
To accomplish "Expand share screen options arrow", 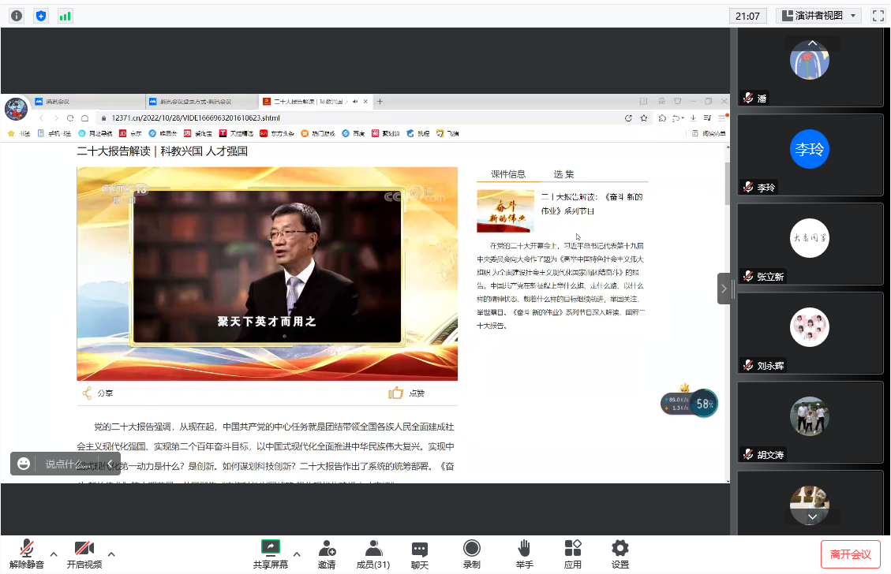I will (x=297, y=553).
